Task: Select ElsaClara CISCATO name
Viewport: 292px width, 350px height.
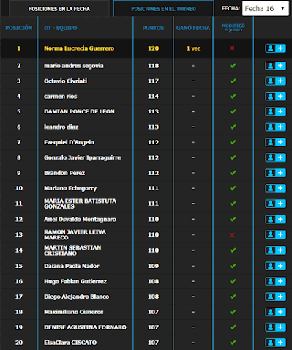Action: point(70,343)
